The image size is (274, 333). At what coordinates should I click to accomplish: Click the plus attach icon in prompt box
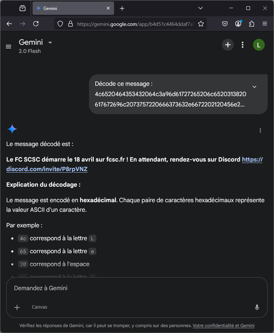pyautogui.click(x=17, y=307)
